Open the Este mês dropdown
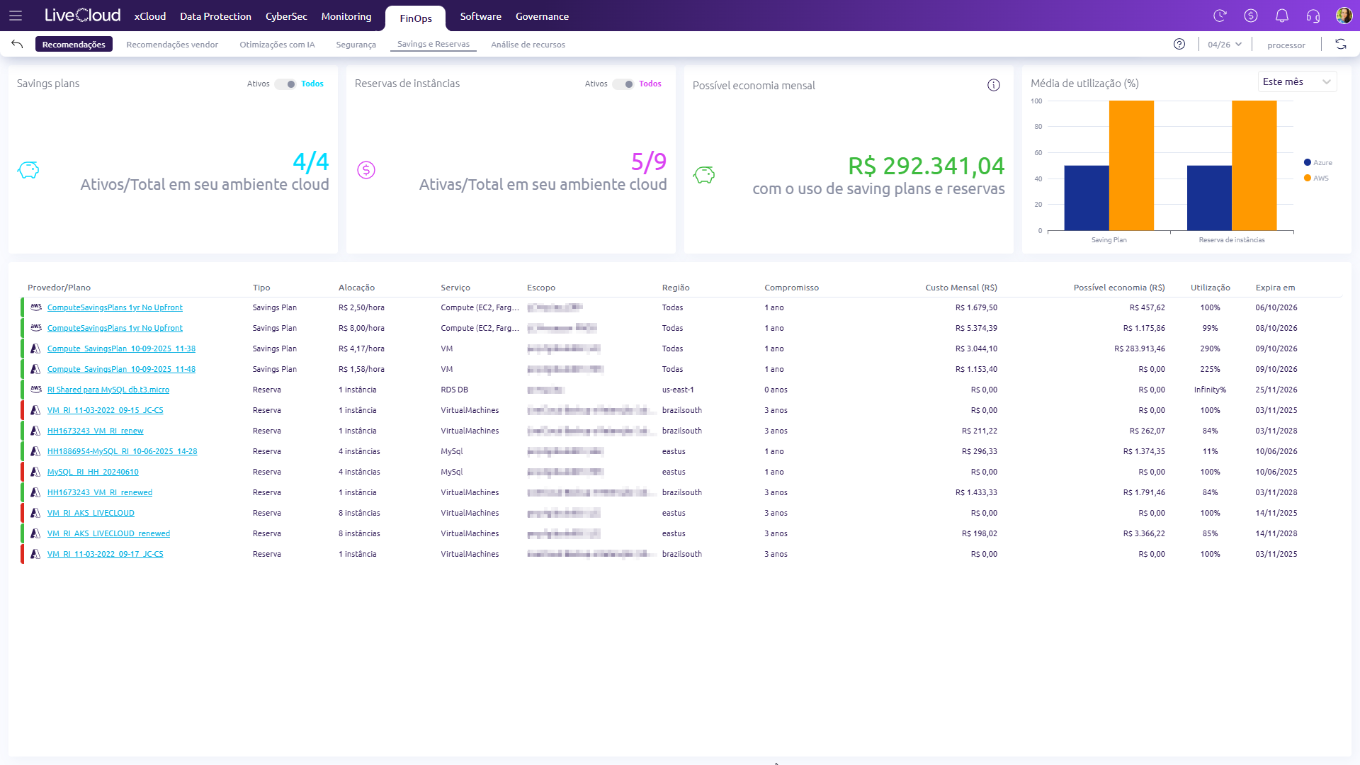1360x765 pixels. pos(1297,81)
